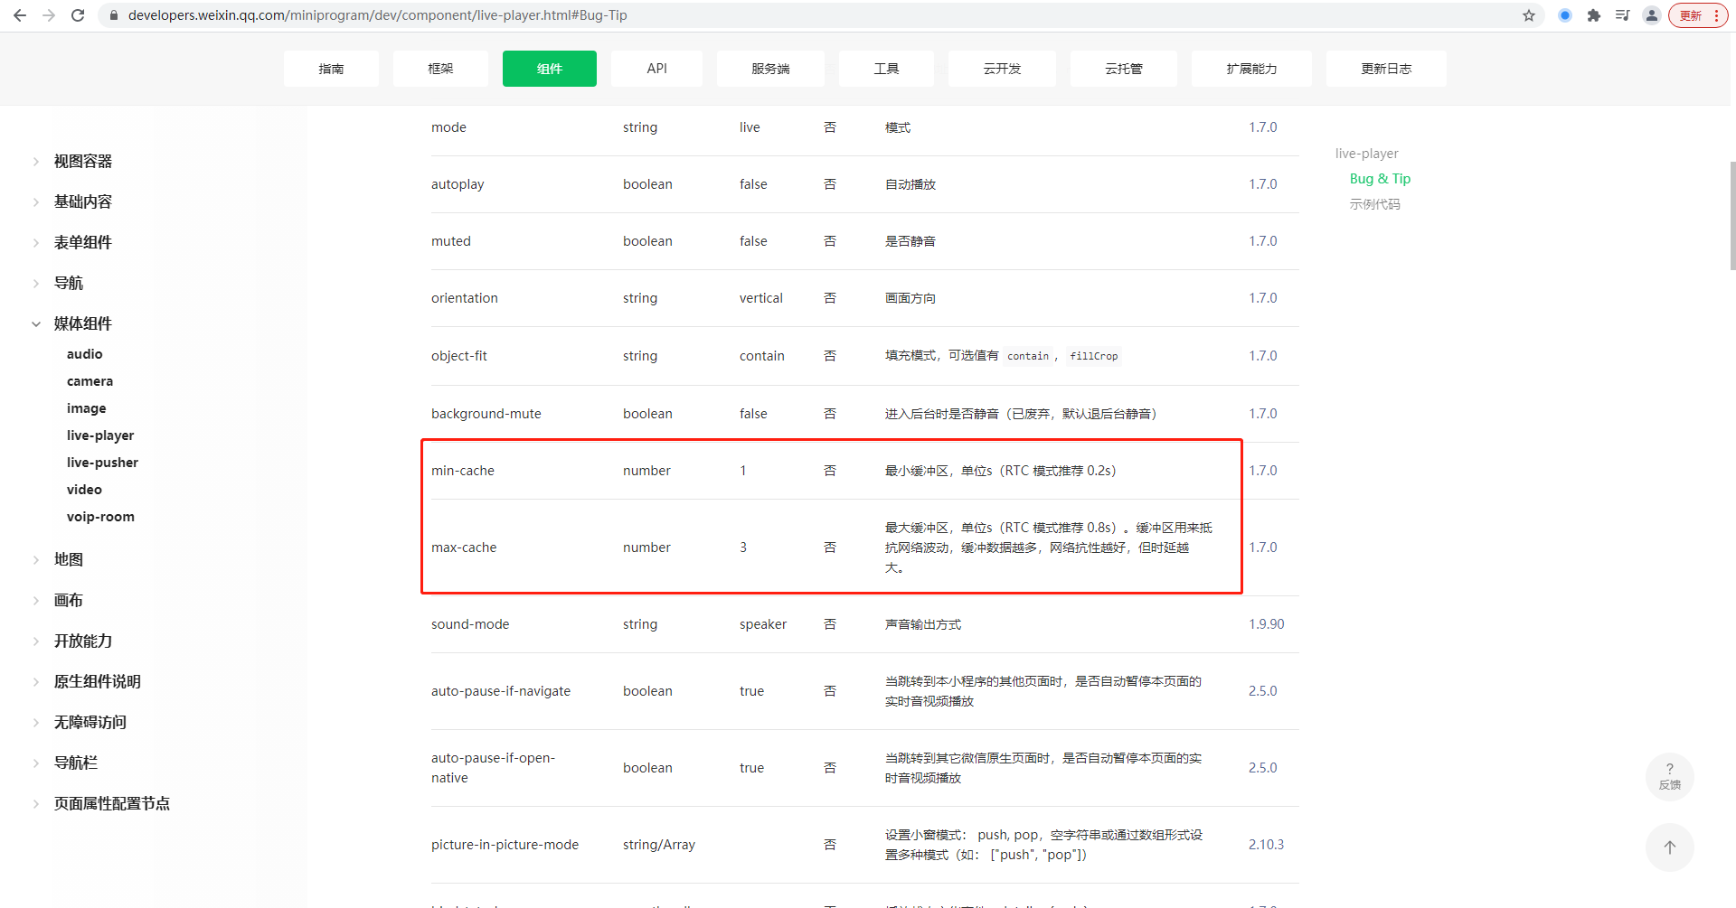Screen dimensions: 1736x908
Task: Click the min-cache property name
Action: tap(463, 471)
